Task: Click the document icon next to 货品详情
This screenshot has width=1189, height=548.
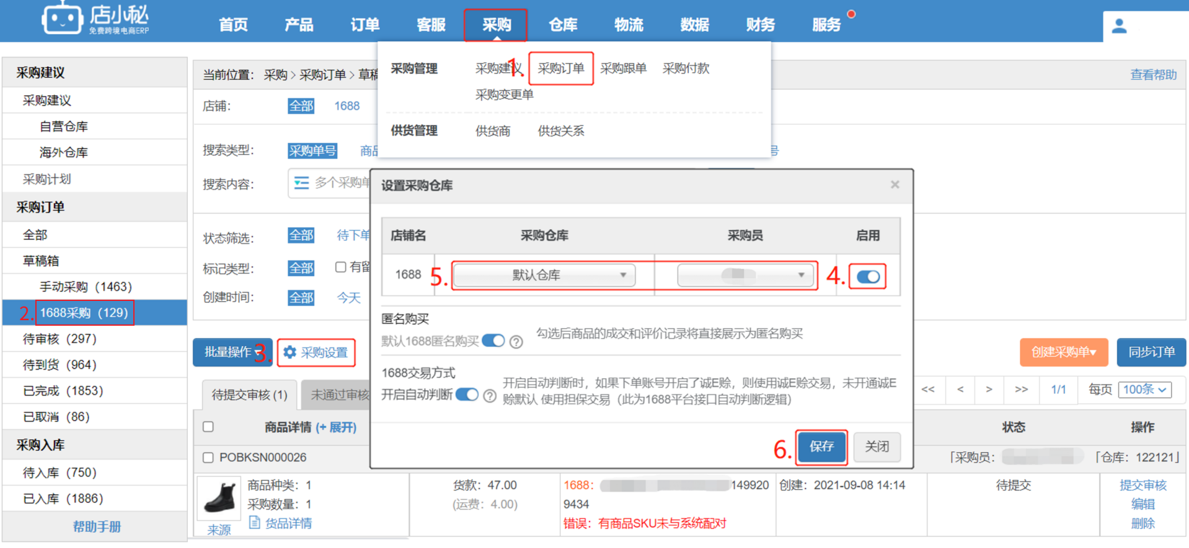Action: click(x=254, y=523)
